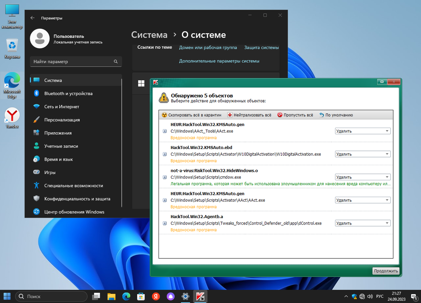Click 'Скопировать всё в карантин' toolbar button
The height and width of the screenshot is (303, 421).
point(192,115)
